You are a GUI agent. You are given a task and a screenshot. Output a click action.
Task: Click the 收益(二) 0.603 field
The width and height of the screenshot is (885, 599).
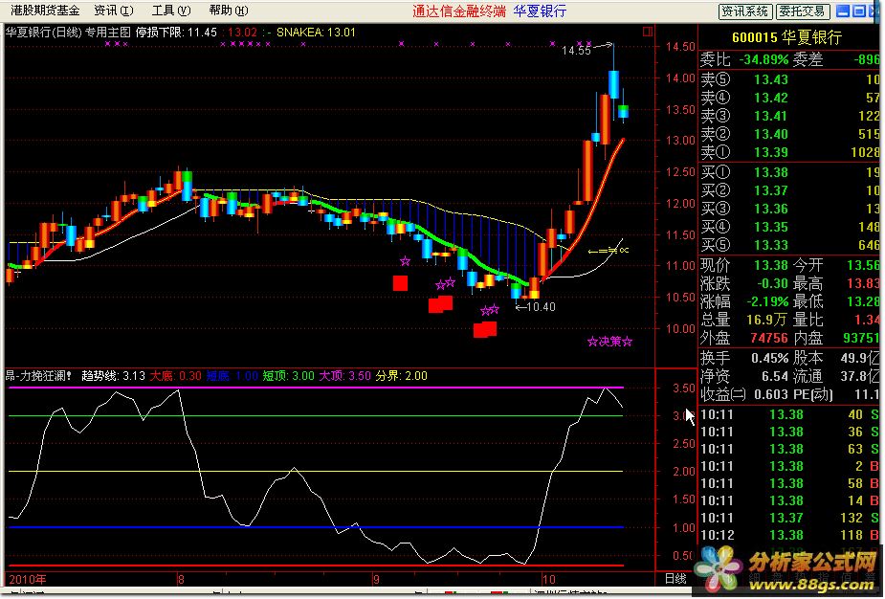(x=744, y=394)
